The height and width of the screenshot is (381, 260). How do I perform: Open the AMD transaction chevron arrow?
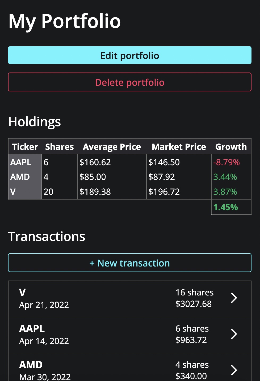click(234, 370)
